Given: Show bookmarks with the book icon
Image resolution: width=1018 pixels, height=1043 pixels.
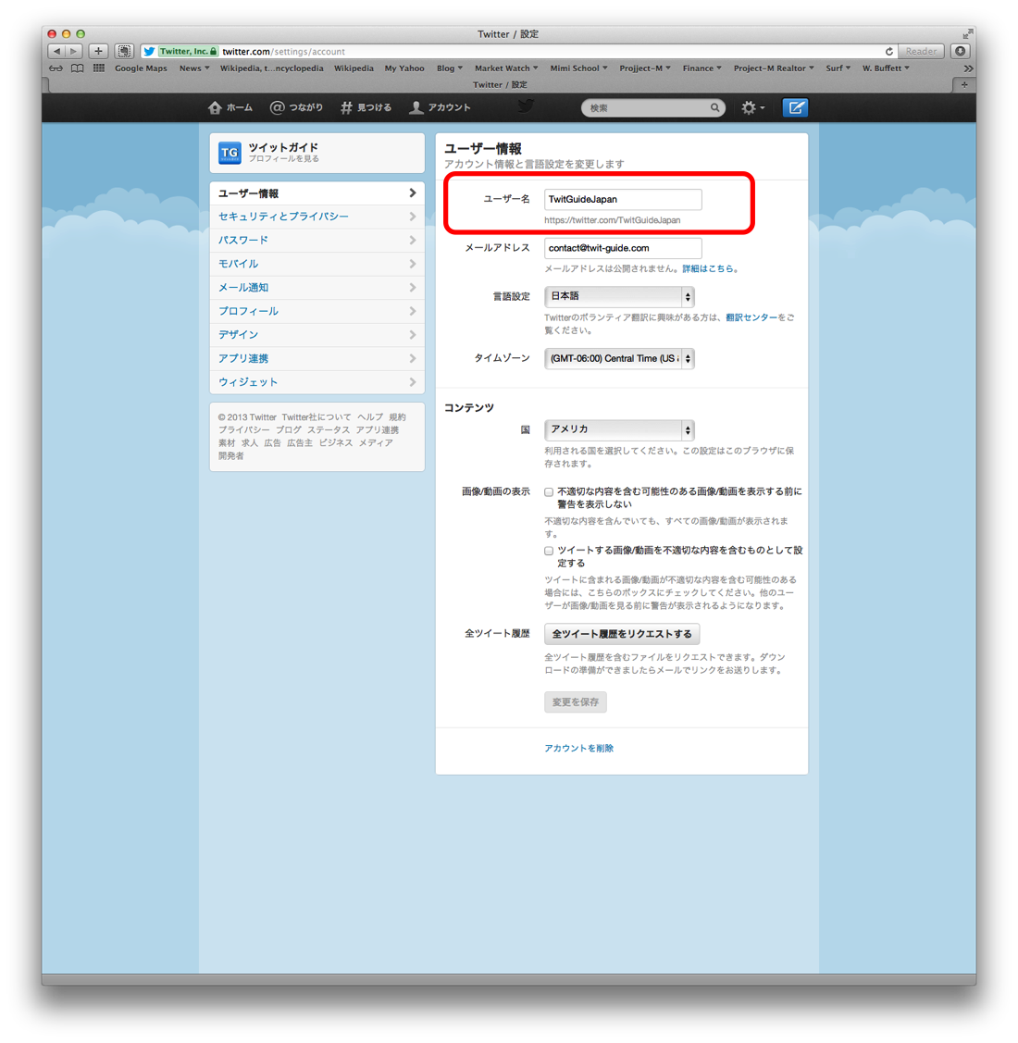Looking at the screenshot, I should click(x=78, y=68).
